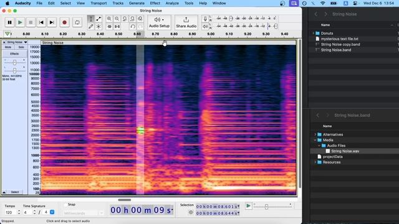Screen dimensions: 399x224
Task: Trim audio outside selection icon
Action: point(109,26)
